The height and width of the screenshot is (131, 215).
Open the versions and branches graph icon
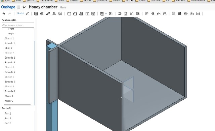[24, 7]
